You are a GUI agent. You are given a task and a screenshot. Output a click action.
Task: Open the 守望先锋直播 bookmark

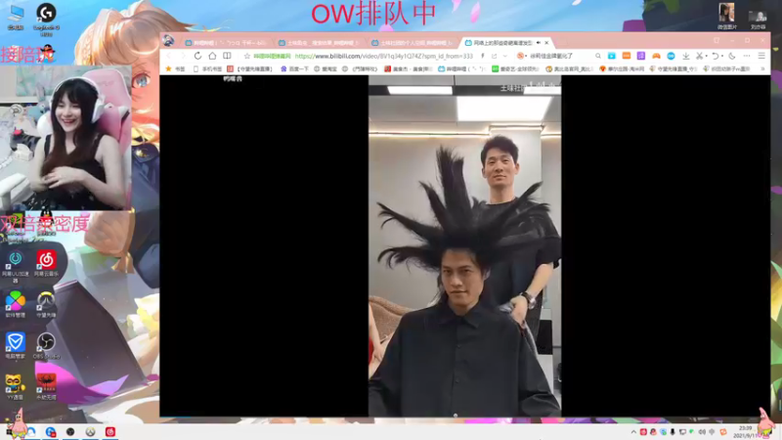249,68
